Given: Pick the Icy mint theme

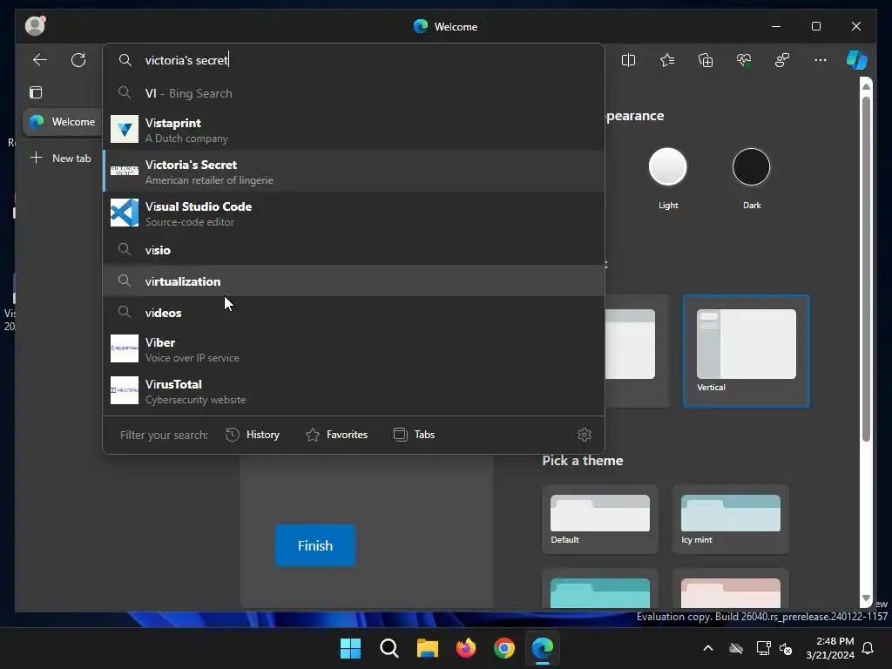Looking at the screenshot, I should [x=731, y=519].
